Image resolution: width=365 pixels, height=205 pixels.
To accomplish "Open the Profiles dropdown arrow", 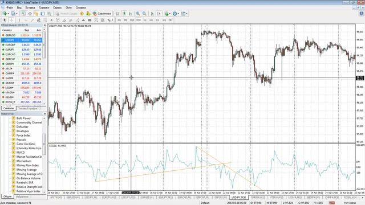I will [x=17, y=14].
